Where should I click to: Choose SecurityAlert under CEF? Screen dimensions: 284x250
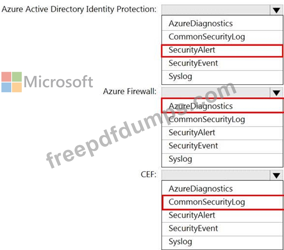click(192, 215)
